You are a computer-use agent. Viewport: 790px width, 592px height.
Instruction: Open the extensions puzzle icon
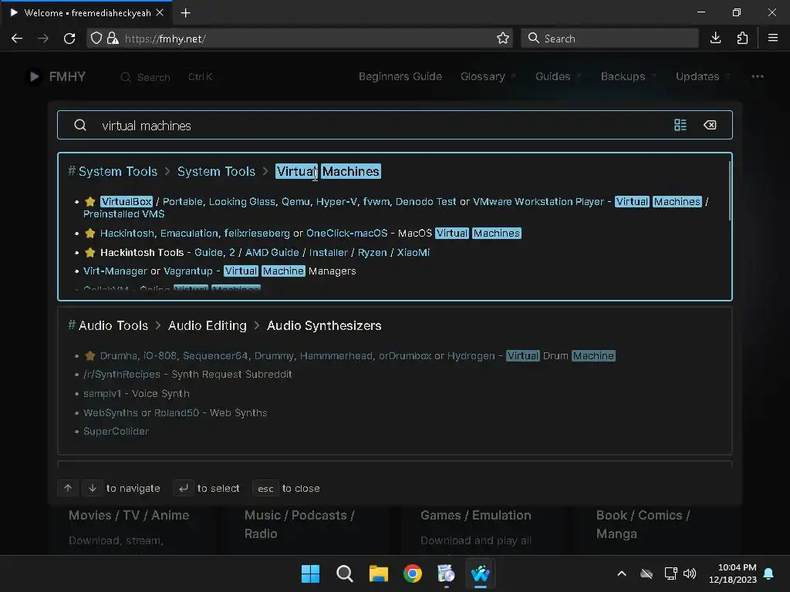pos(742,39)
